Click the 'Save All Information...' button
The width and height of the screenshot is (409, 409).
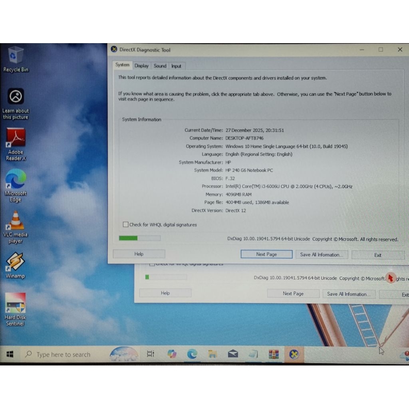322,255
